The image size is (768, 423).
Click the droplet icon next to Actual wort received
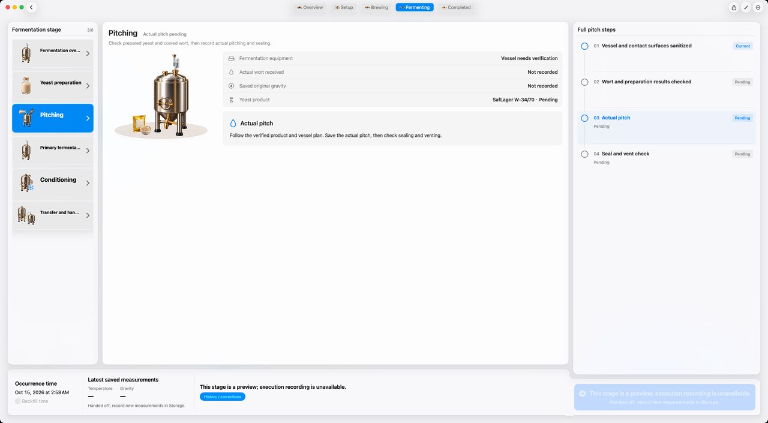point(232,72)
